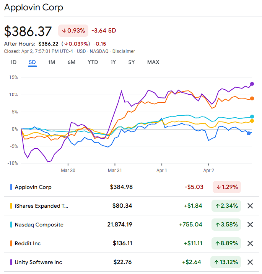Open the Disclaimer link
The image size is (262, 274).
(124, 51)
